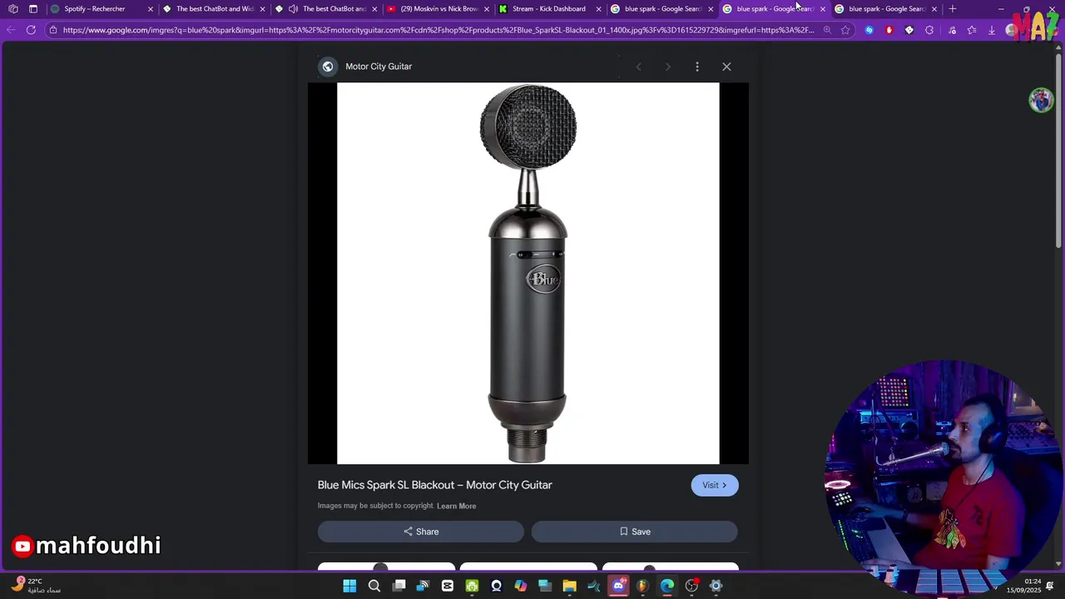Screen dimensions: 1065x599
Task: Switch to the first The best ChatBot tab
Action: (x=215, y=9)
